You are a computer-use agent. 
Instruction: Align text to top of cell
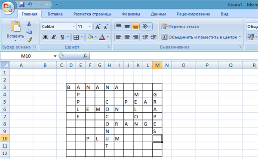(x=119, y=27)
